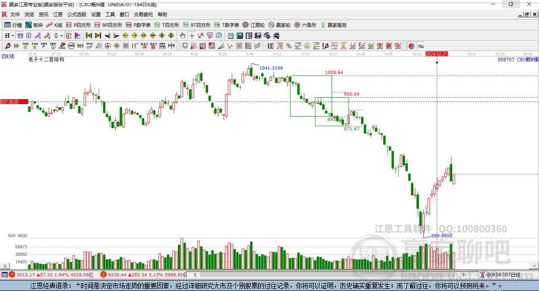Open the 9T四方形 tool
Viewport: 539px width, 291px height.
[197, 25]
